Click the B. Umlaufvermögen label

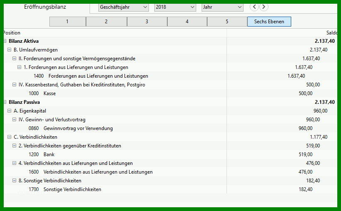36,50
